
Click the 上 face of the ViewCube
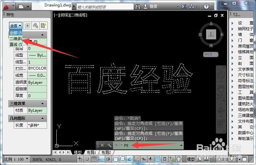tap(211, 34)
